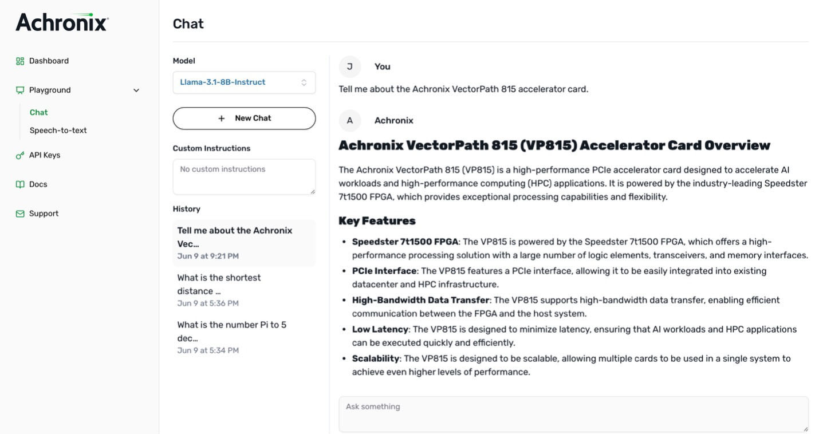
Task: Click the 'J' user avatar circle
Action: [x=350, y=66]
